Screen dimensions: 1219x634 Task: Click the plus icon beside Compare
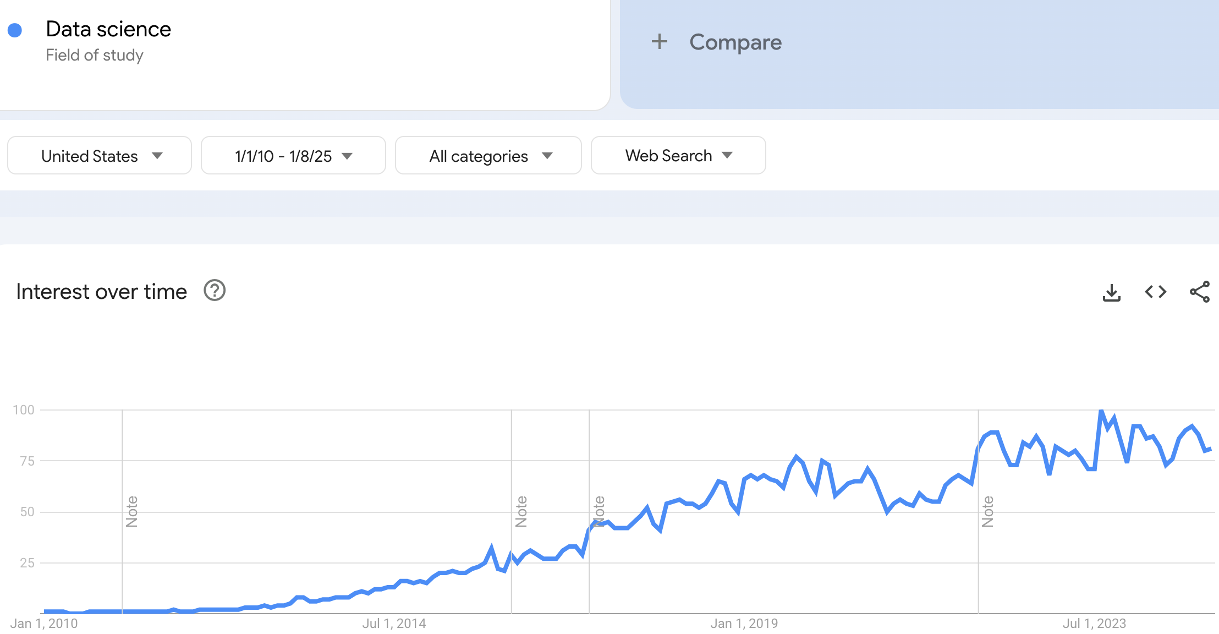[x=659, y=42]
